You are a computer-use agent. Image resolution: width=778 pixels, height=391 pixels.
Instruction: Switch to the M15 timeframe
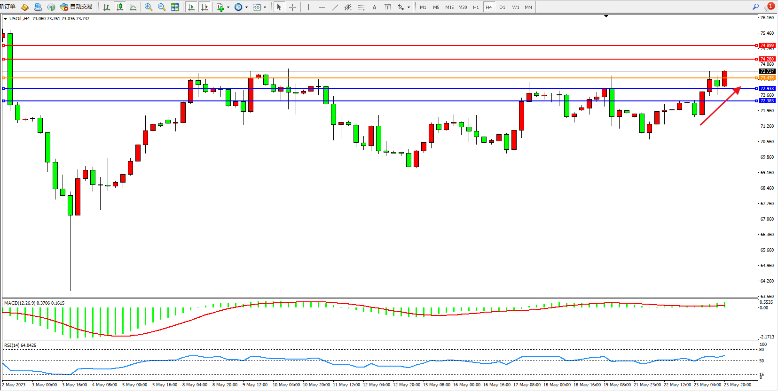pyautogui.click(x=449, y=7)
